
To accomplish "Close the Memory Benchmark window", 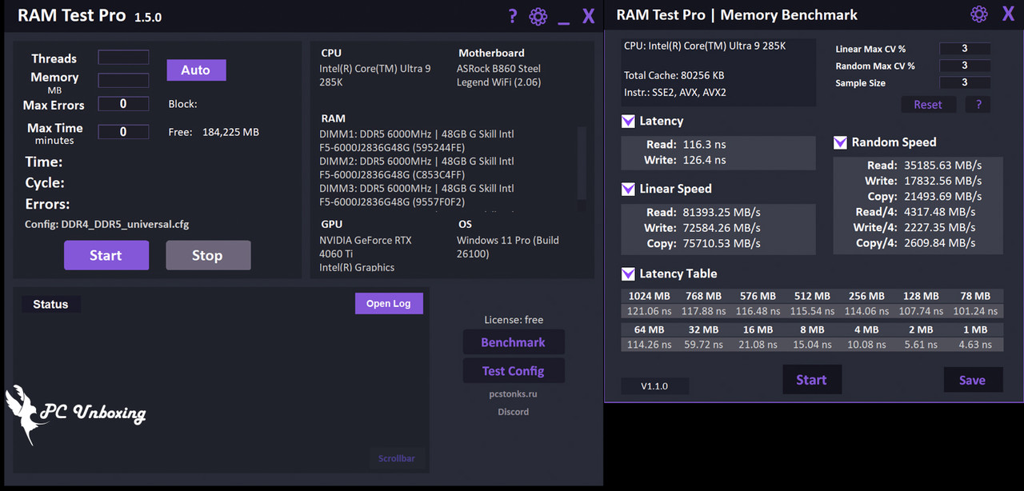I will 1008,14.
